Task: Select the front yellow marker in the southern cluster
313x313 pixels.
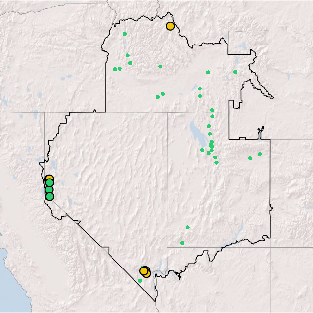Action: (x=143, y=271)
